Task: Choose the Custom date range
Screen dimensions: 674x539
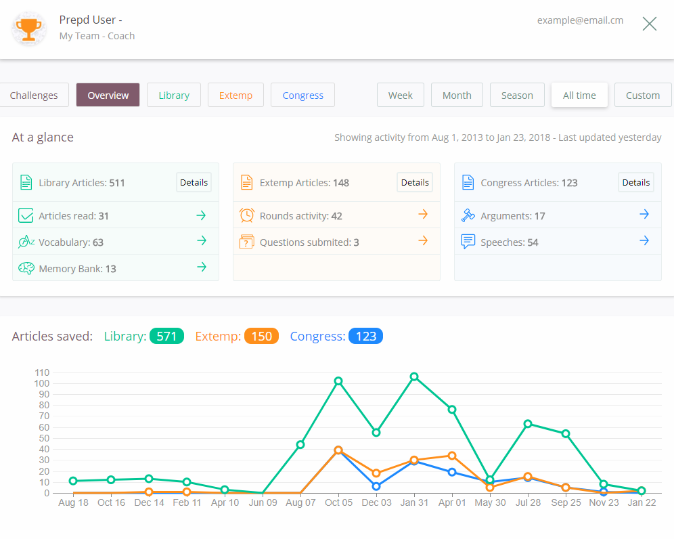Action: click(x=643, y=95)
